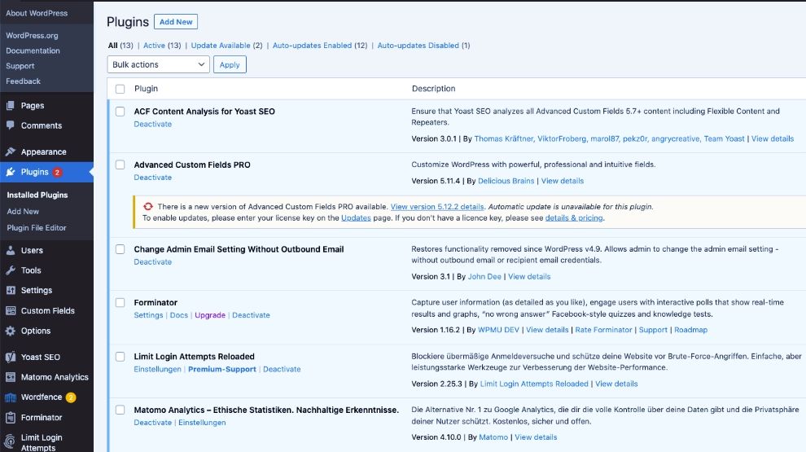This screenshot has height=452, width=806.
Task: Open About WordPress menu item
Action: click(x=37, y=13)
